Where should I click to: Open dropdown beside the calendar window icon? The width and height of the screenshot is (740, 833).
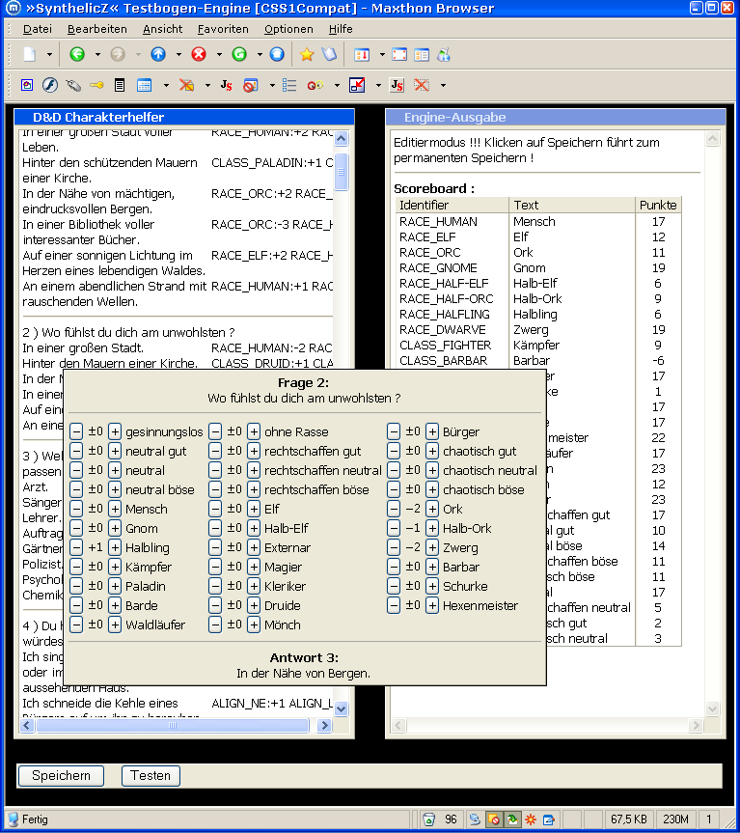(x=166, y=85)
